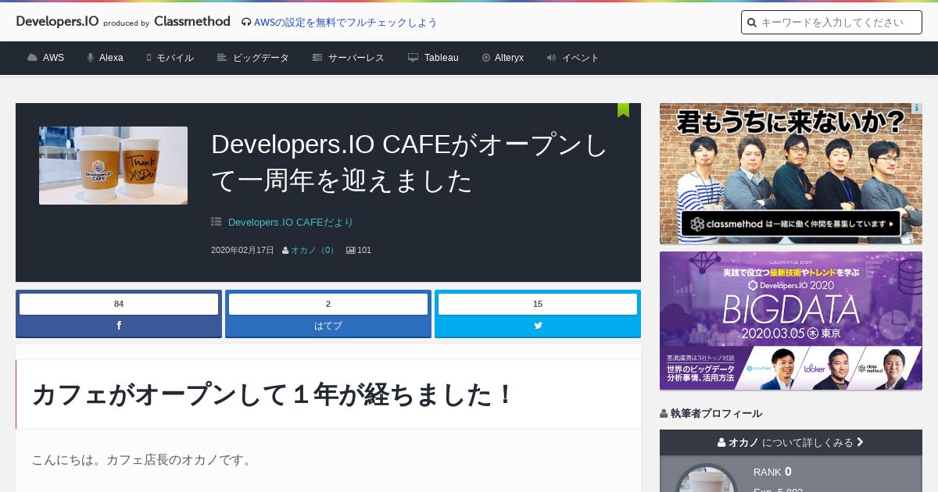Click the headset icon beside AWS promo
Viewport: 938px width, 492px height.
pos(246,23)
